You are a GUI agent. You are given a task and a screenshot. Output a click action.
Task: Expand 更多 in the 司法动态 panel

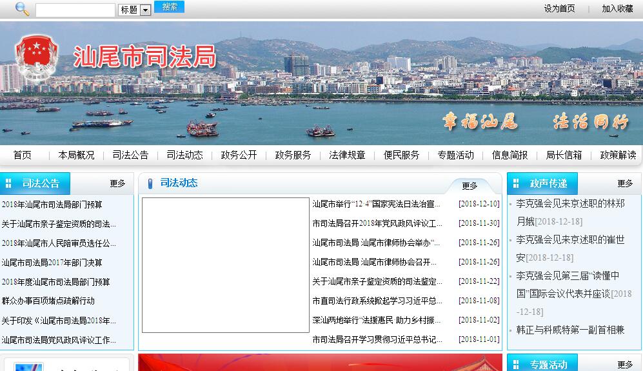[x=470, y=186]
